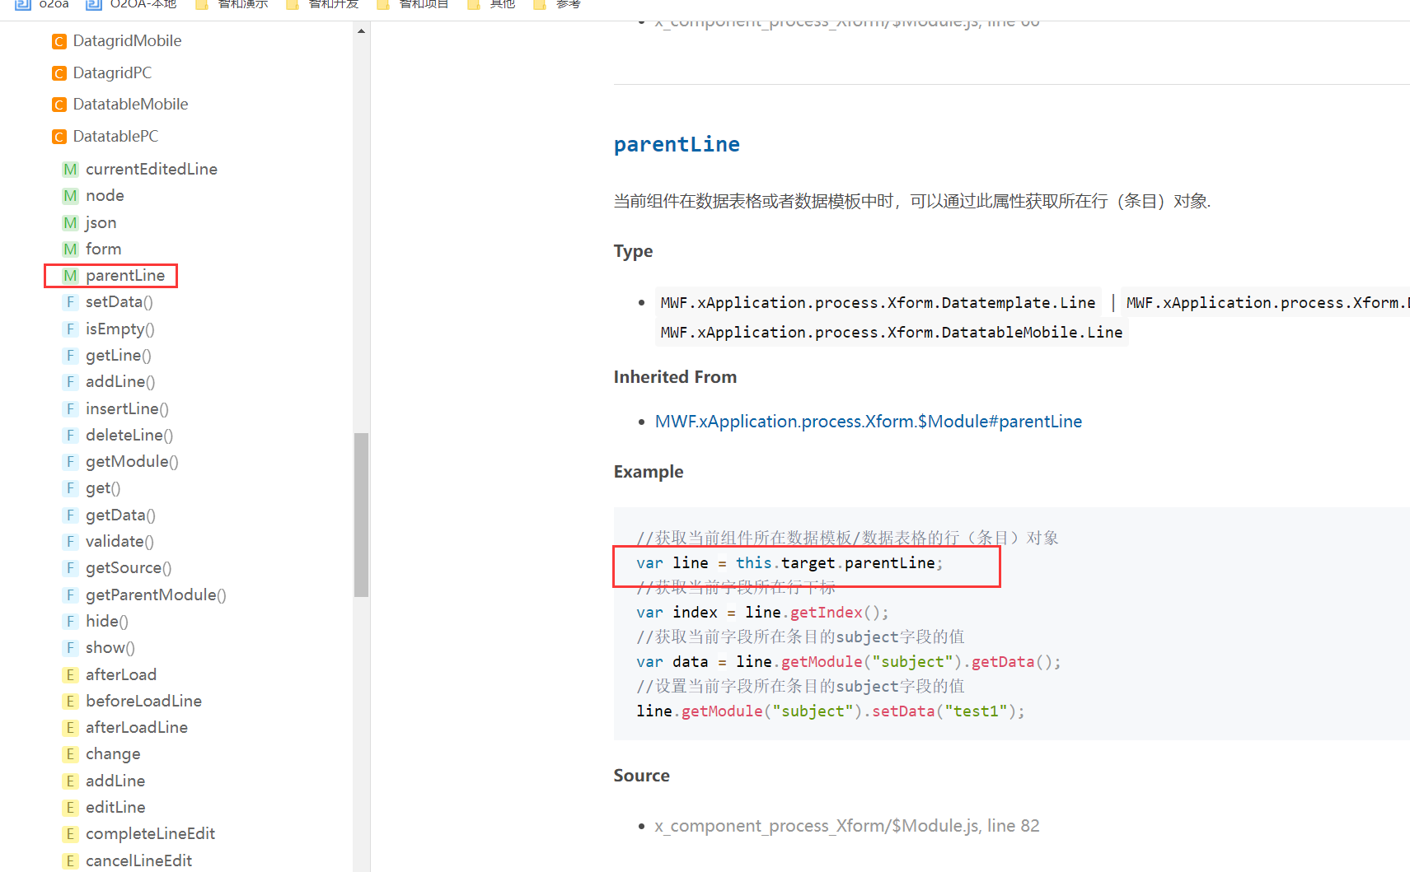Click the M member badge beside form

[x=71, y=249]
